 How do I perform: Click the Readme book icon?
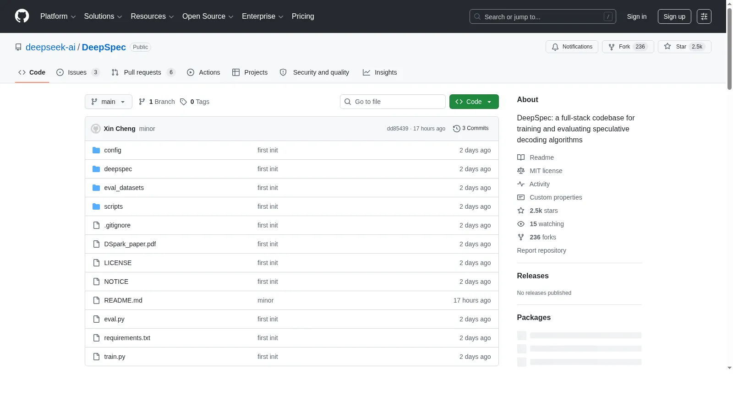click(x=521, y=157)
